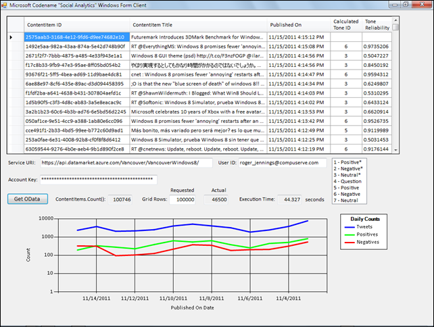
Task: Click the Calculated Tone ID column header
Action: (x=346, y=25)
